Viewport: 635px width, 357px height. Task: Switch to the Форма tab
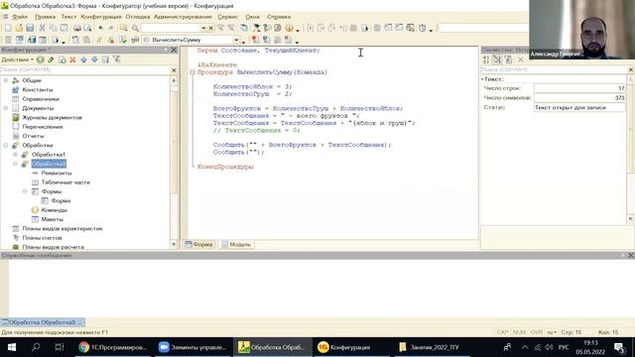198,245
